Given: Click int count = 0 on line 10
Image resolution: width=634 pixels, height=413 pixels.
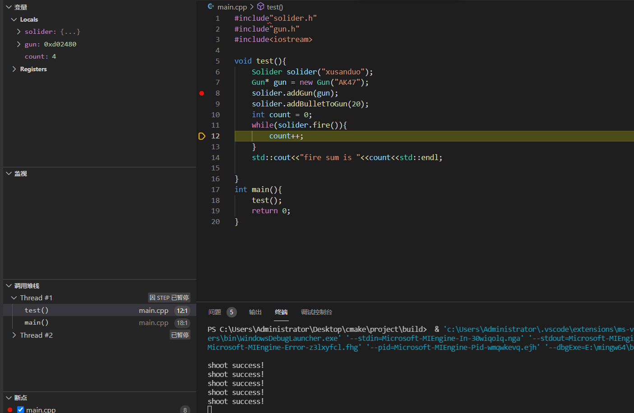Looking at the screenshot, I should pyautogui.click(x=282, y=115).
